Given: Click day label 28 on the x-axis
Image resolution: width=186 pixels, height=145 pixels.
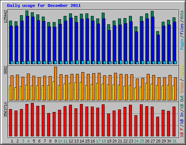Looking at the screenshot, I should [158, 141].
